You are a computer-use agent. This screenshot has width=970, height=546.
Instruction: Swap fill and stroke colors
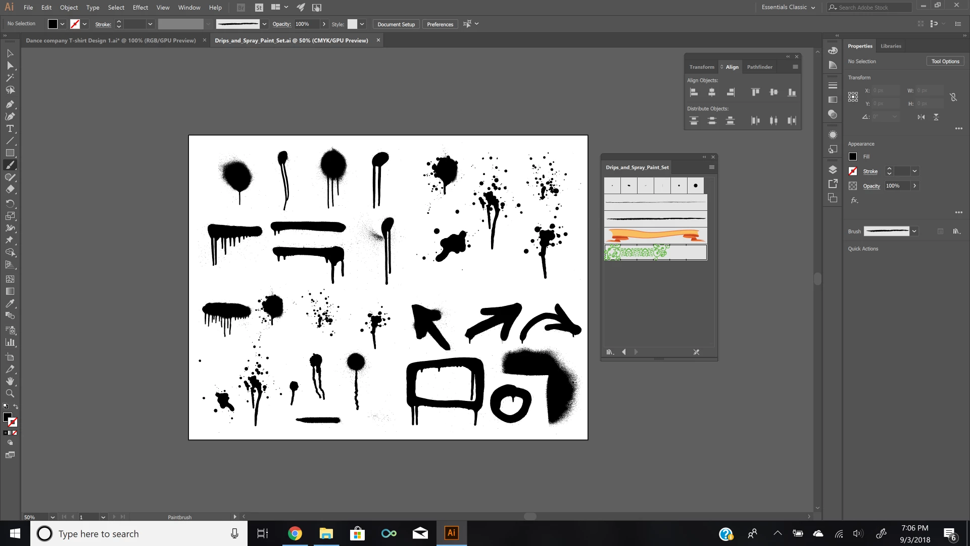click(16, 406)
